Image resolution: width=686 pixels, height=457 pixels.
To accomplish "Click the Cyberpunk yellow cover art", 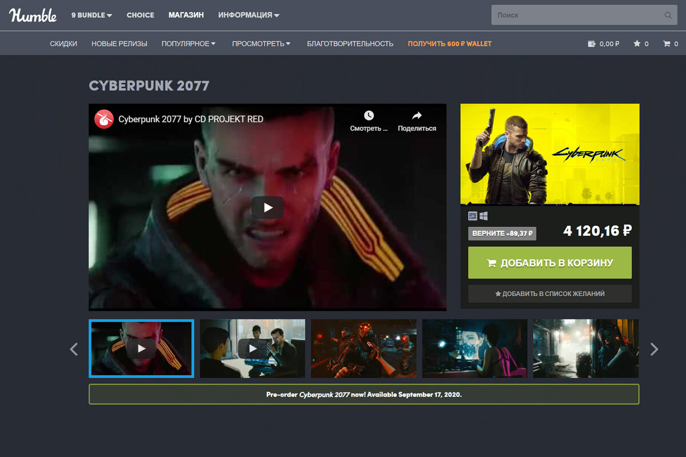I will pyautogui.click(x=550, y=154).
